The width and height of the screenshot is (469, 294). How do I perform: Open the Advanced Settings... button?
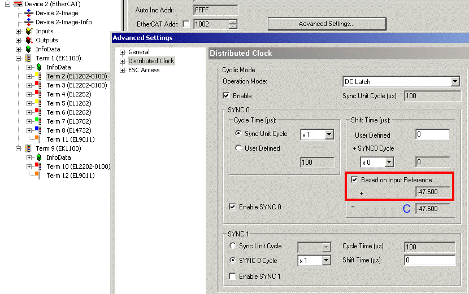tap(327, 24)
